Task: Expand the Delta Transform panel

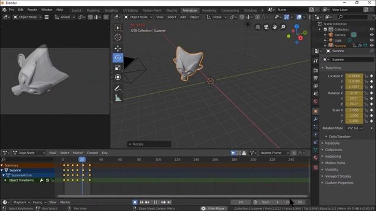Action: click(x=326, y=137)
